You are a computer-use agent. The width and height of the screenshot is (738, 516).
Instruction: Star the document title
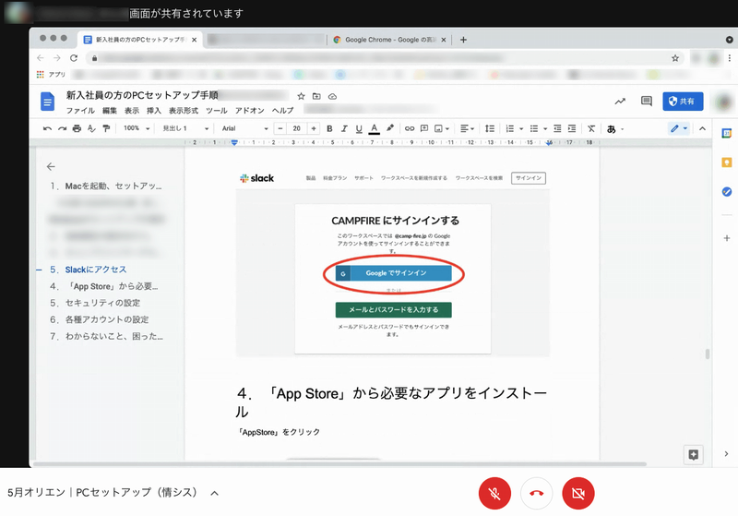tap(301, 96)
